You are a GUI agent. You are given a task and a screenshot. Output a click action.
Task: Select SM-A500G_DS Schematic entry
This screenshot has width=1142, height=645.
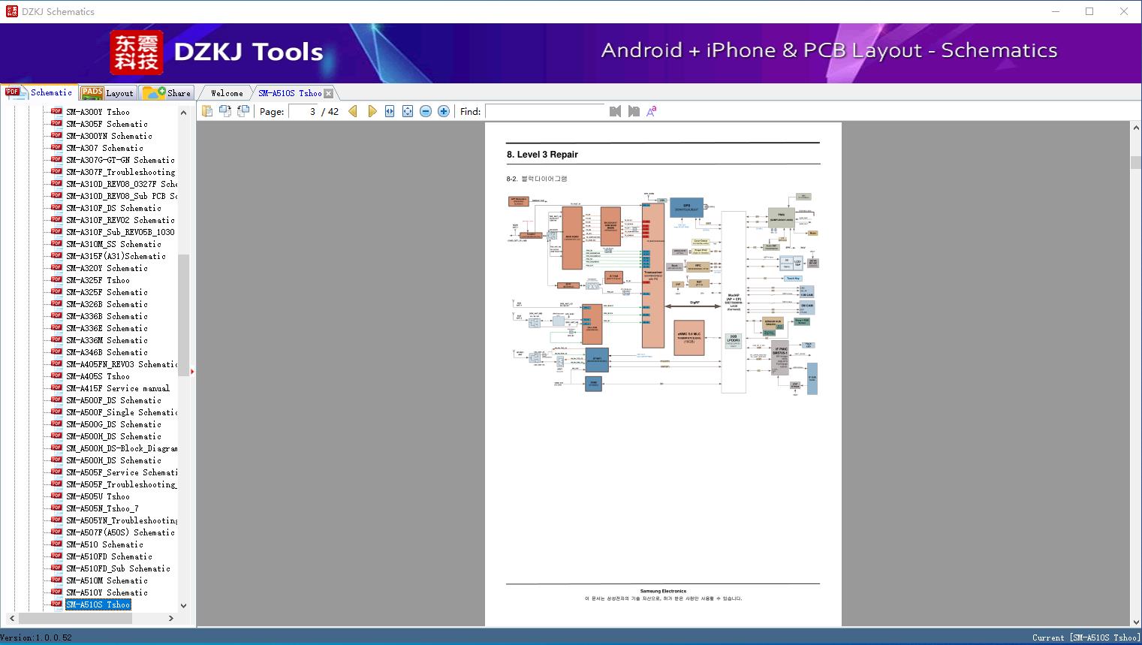[113, 424]
